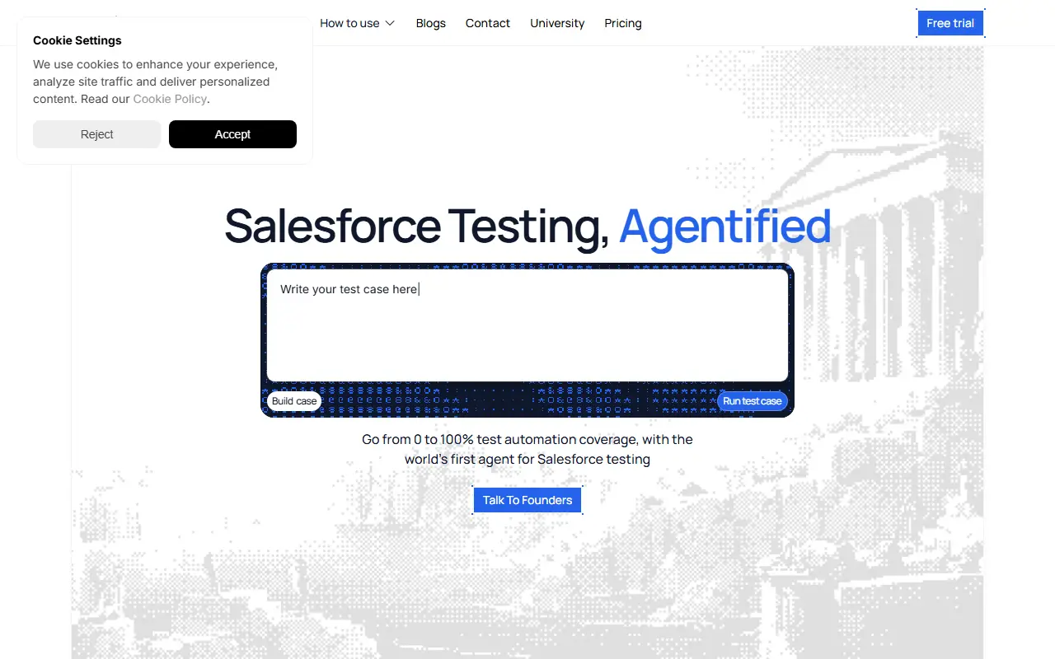Reject cookies in Cookie Settings
The image size is (1055, 659).
click(x=96, y=134)
